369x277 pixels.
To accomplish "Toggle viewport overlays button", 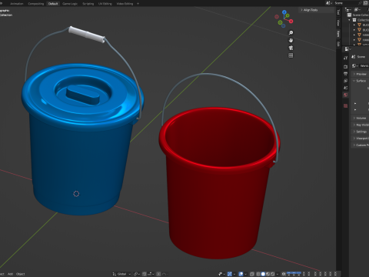I will pos(241,274).
